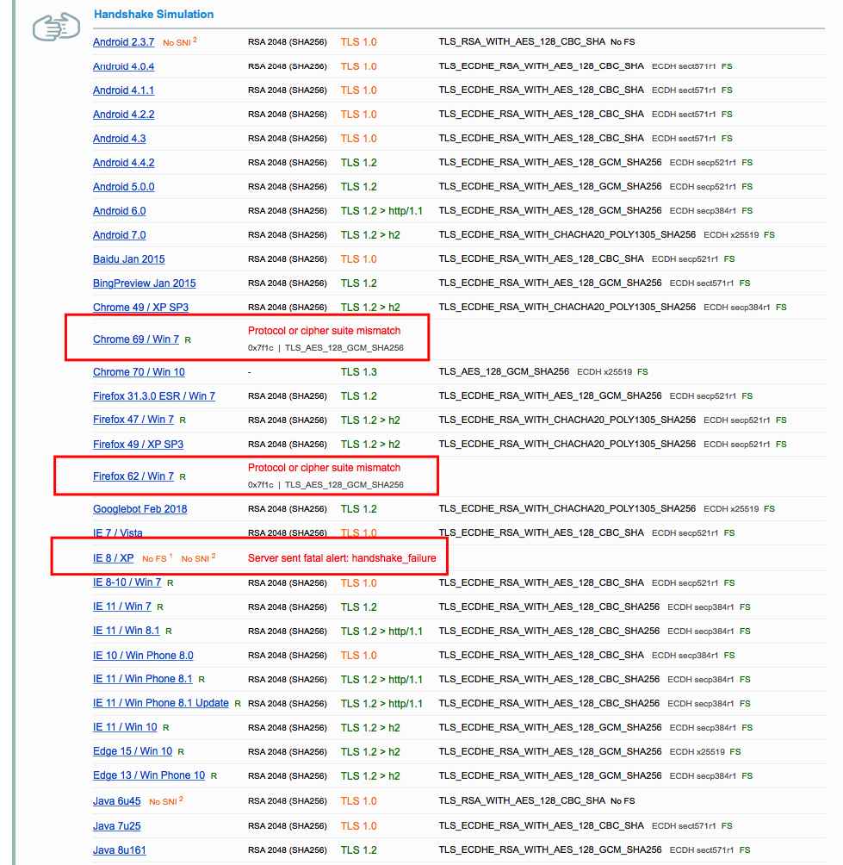Viewport: 843px width, 865px height.
Task: Click the cipher suite in IE 10 Win Phone row
Action: 542,655
